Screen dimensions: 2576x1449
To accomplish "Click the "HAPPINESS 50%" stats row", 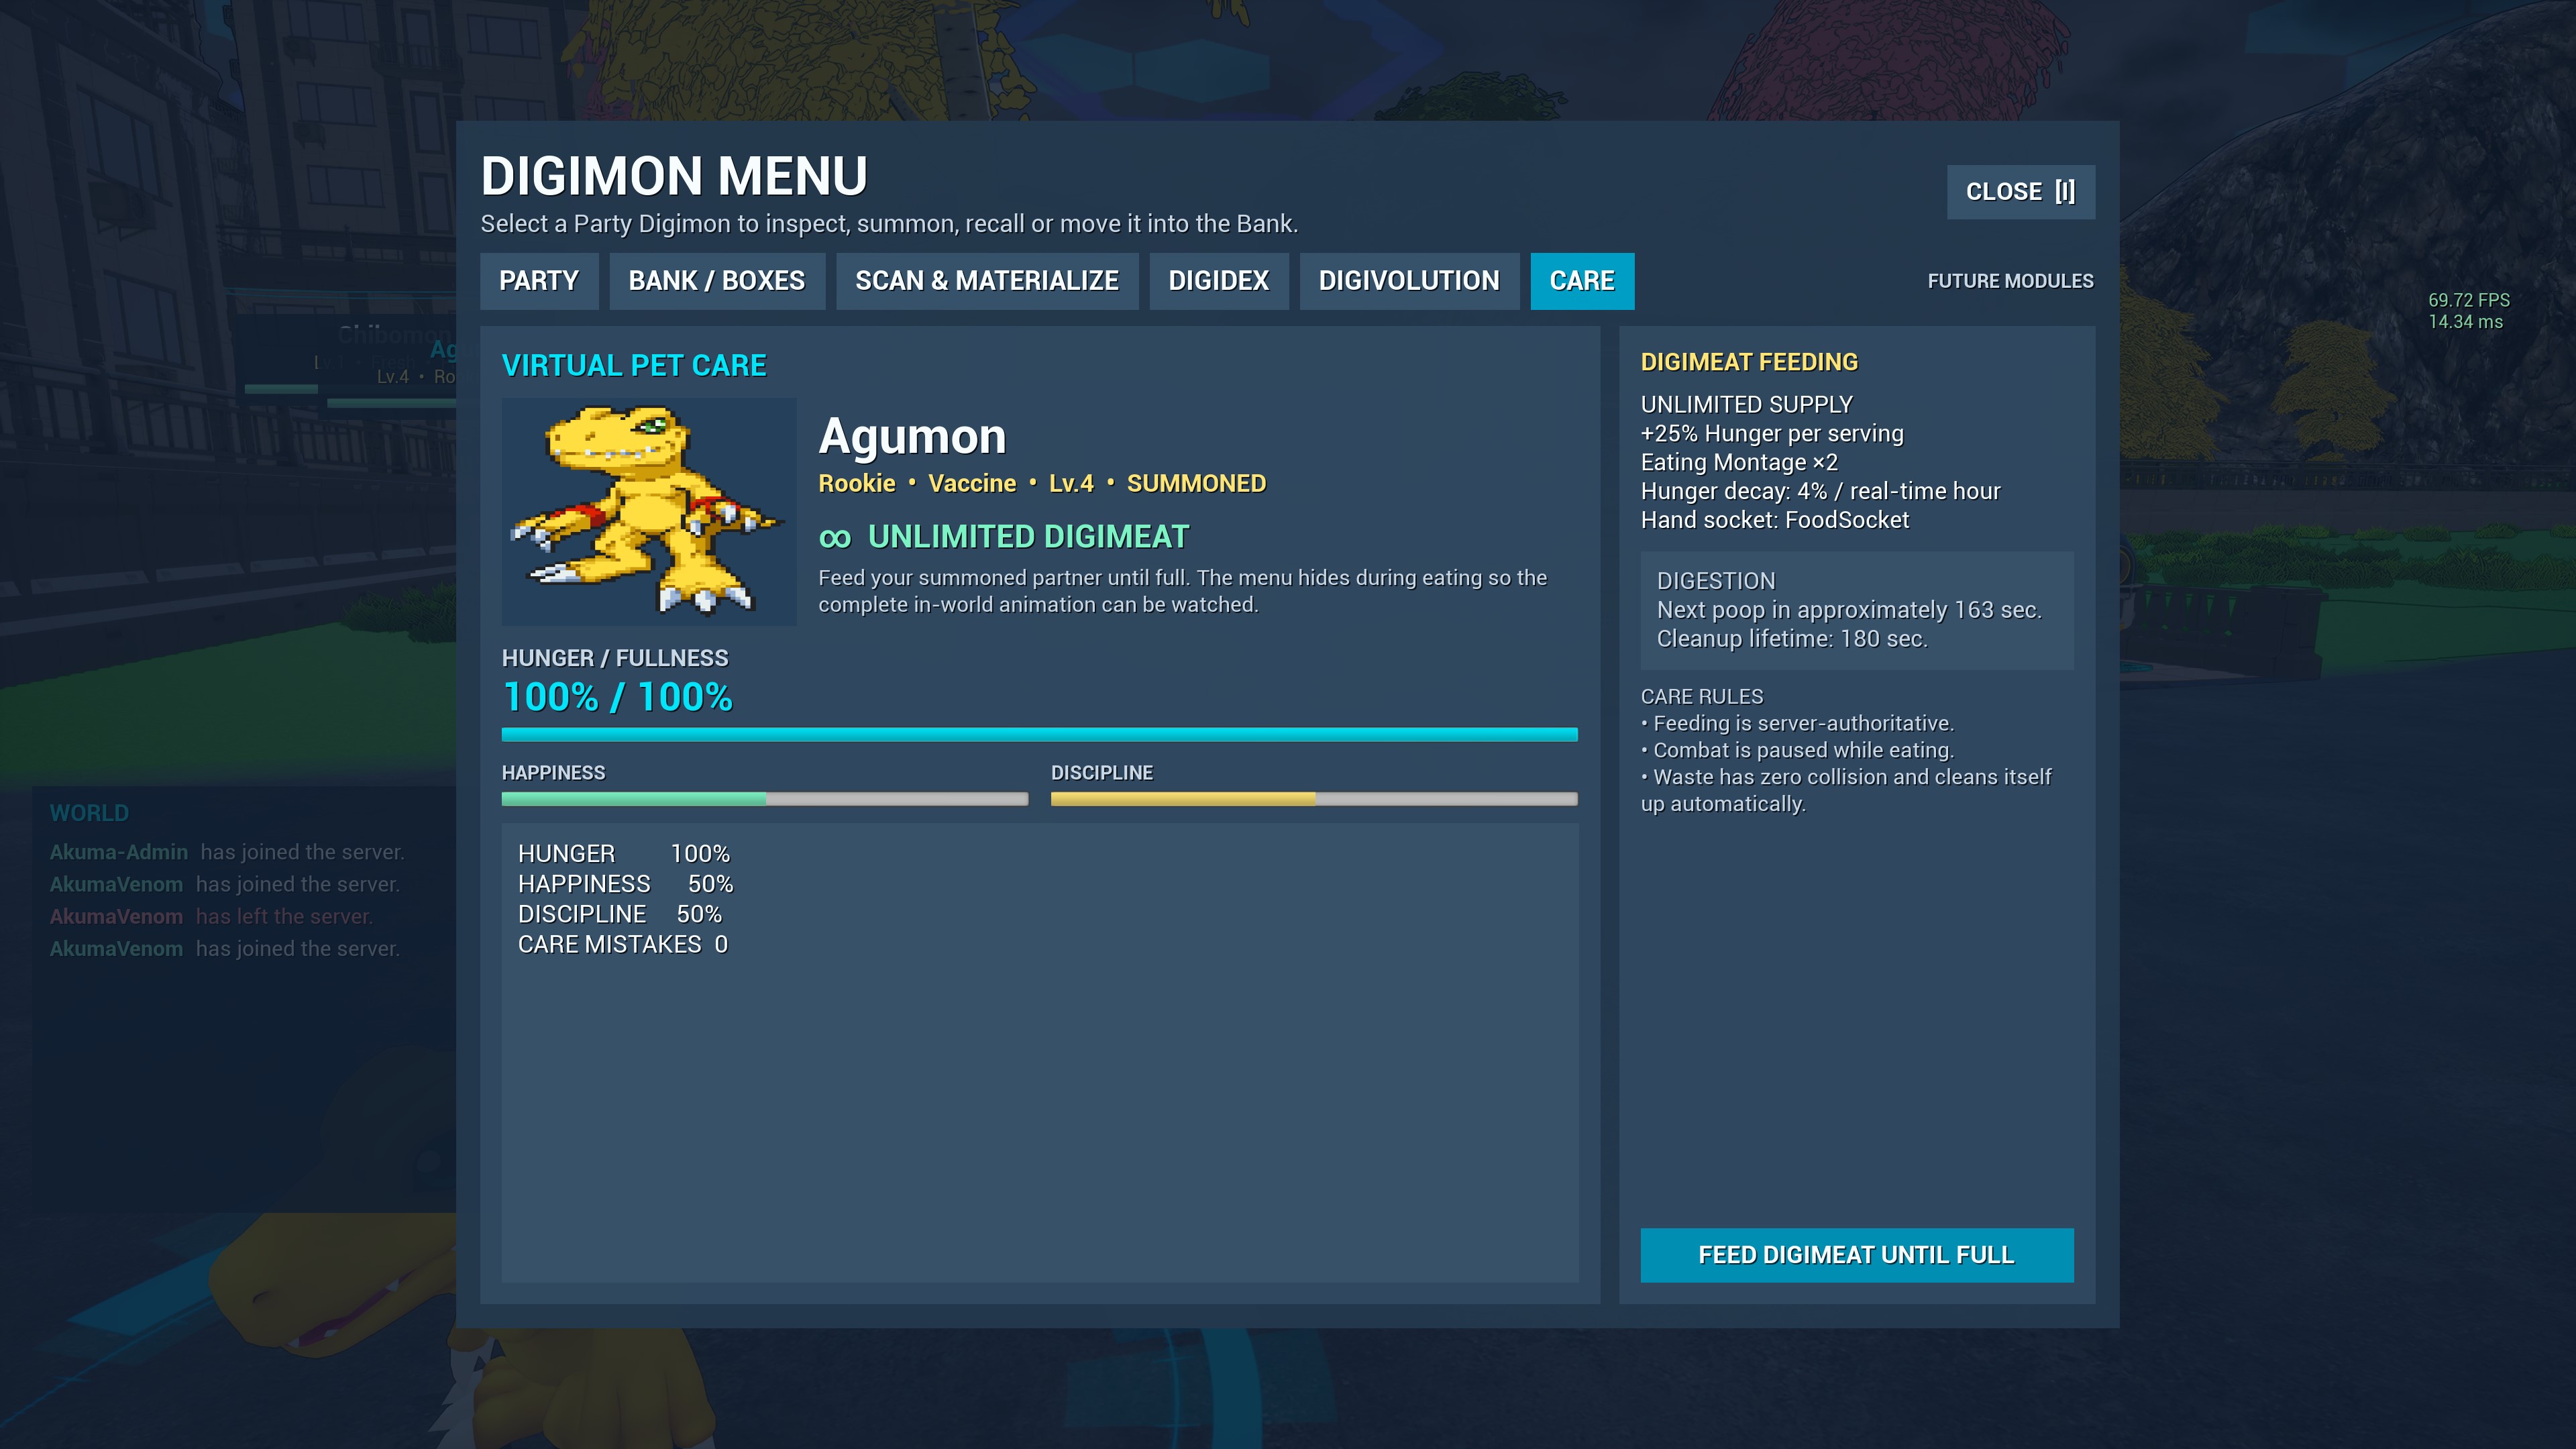I will pos(626,884).
